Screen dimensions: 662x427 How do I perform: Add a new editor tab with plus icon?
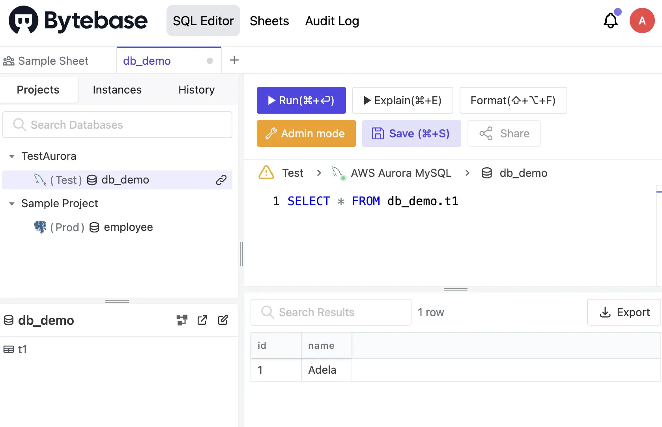tap(234, 60)
